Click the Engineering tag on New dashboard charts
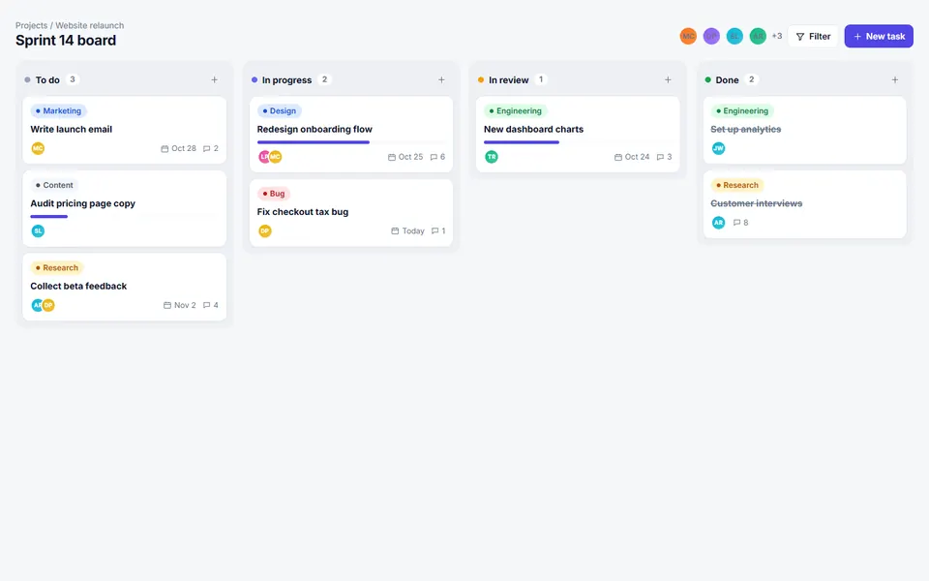929x581 pixels. tap(516, 110)
